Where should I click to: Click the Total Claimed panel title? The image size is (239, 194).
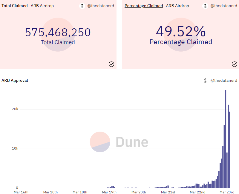pyautogui.click(x=15, y=6)
